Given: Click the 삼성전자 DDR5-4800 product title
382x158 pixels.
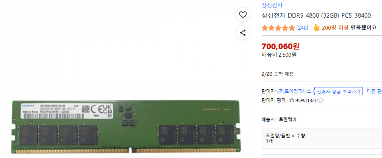Looking at the screenshot, I should [x=316, y=16].
